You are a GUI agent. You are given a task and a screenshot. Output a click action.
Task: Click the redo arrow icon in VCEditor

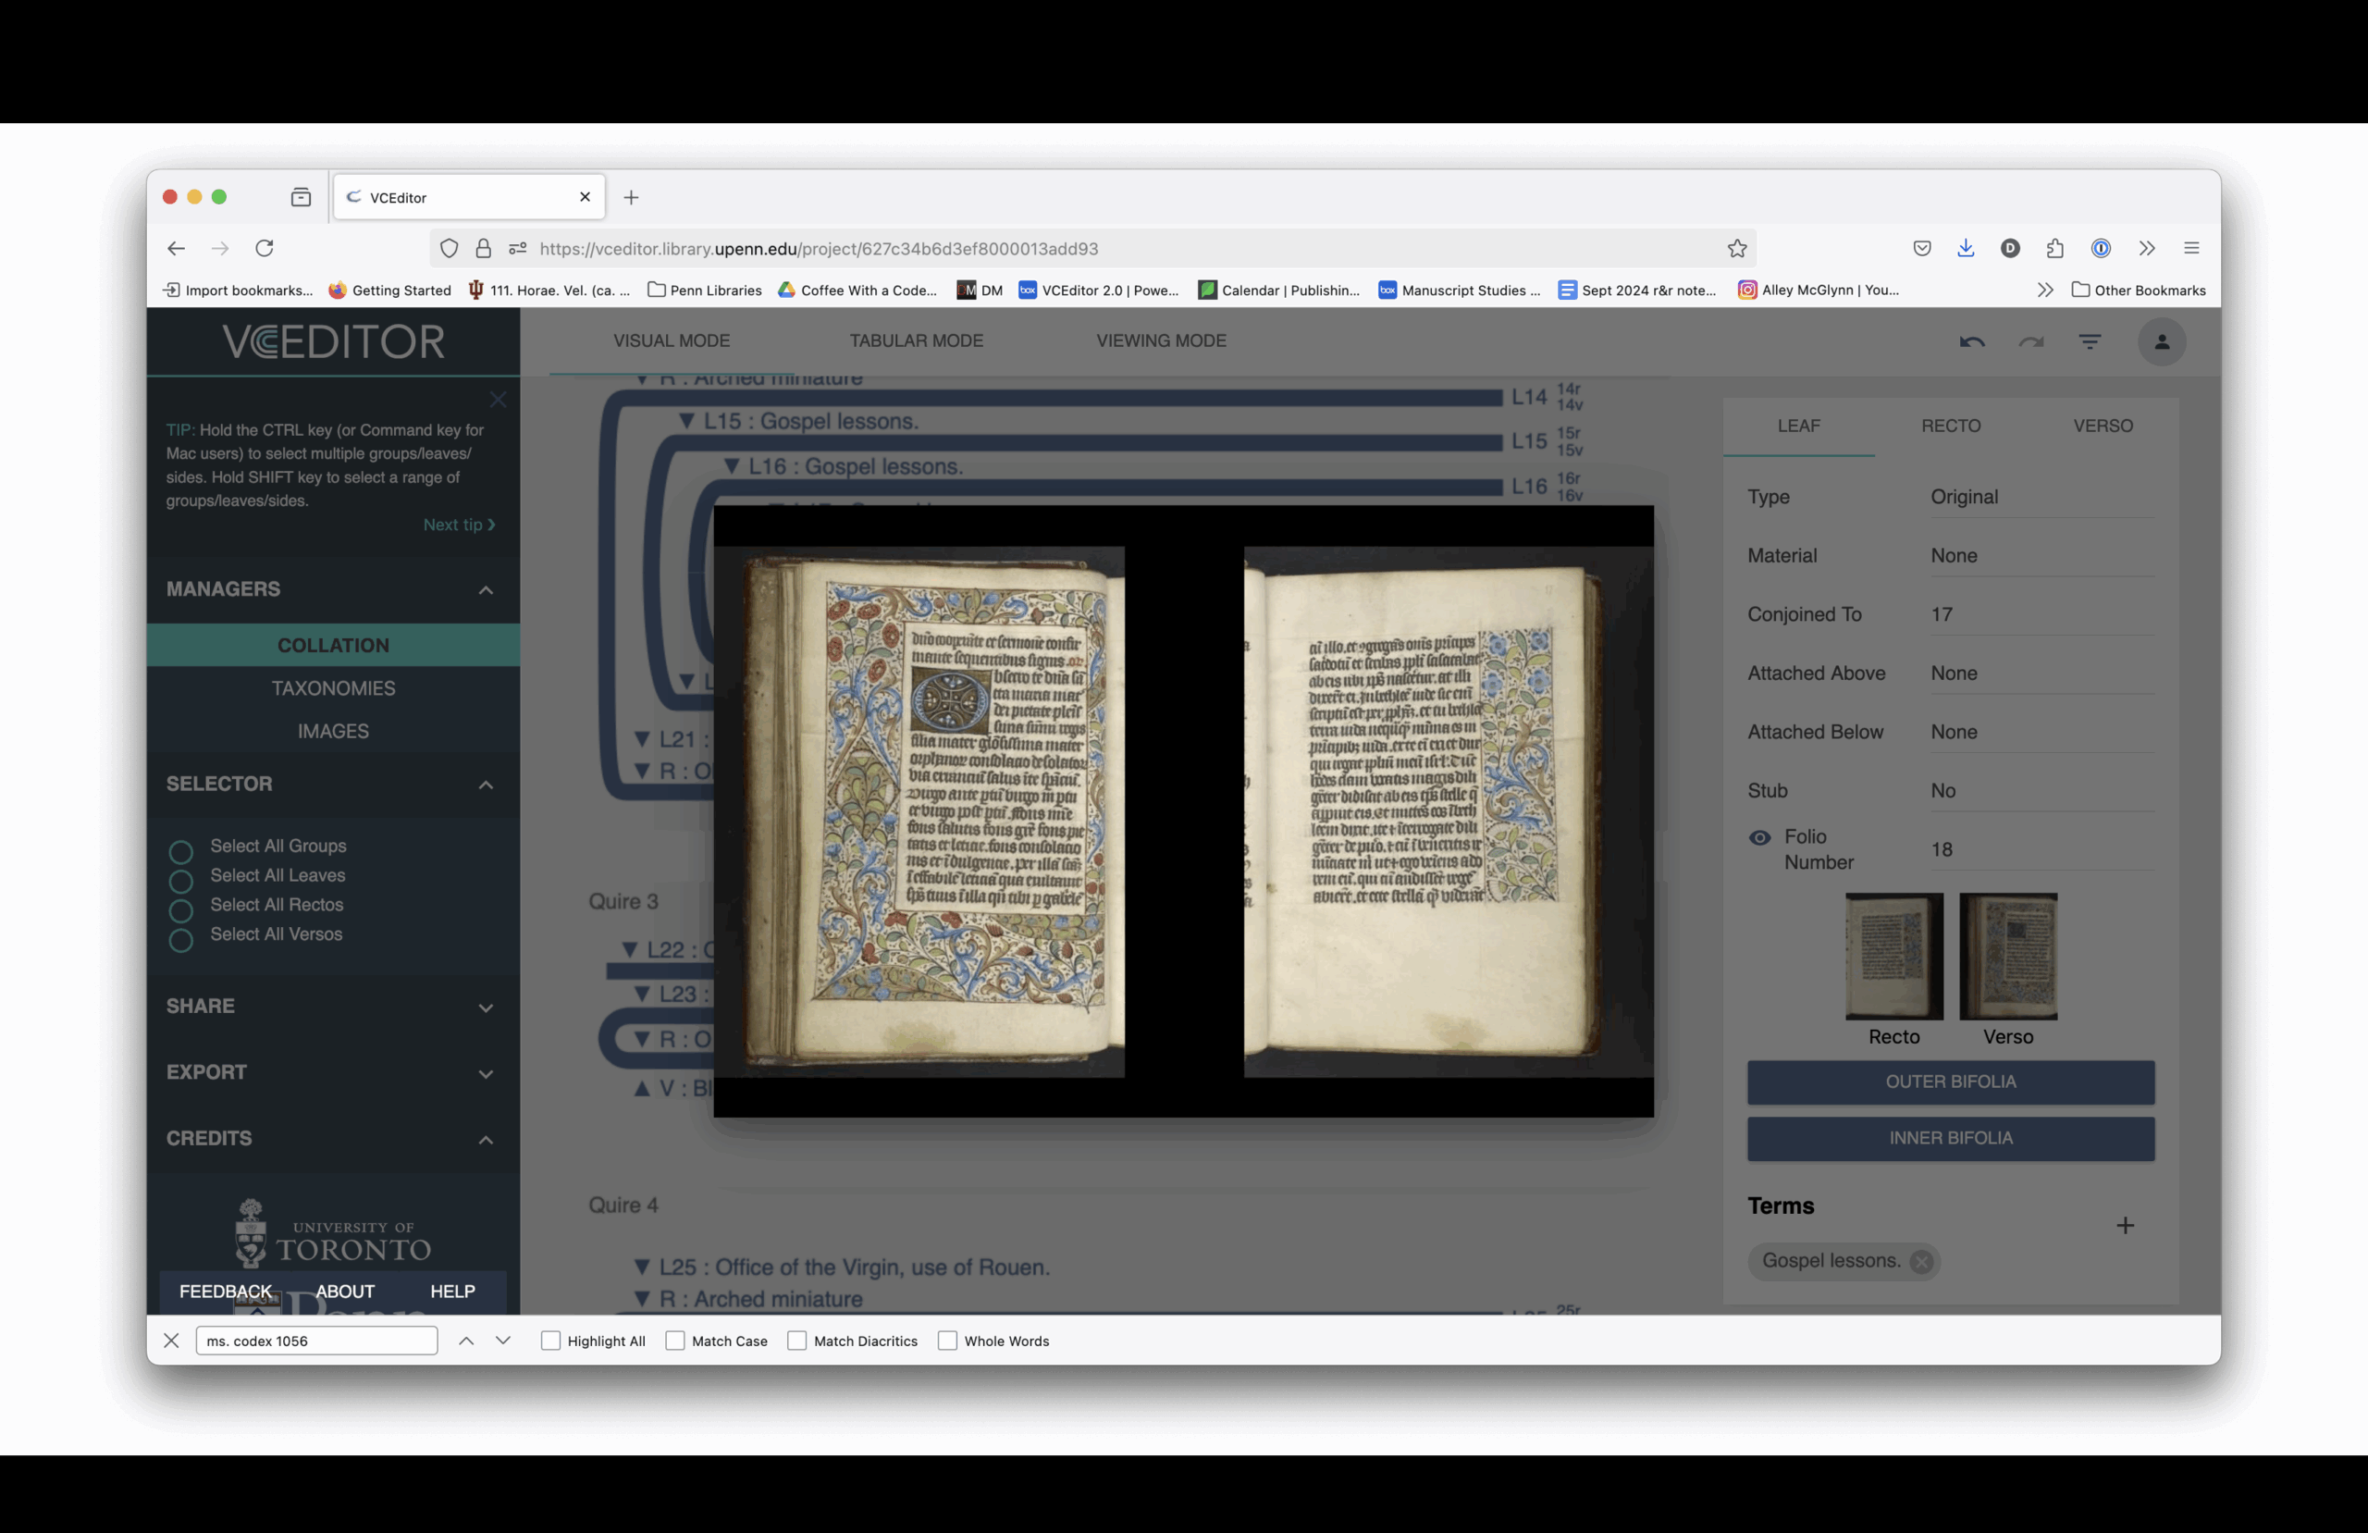coord(2030,342)
